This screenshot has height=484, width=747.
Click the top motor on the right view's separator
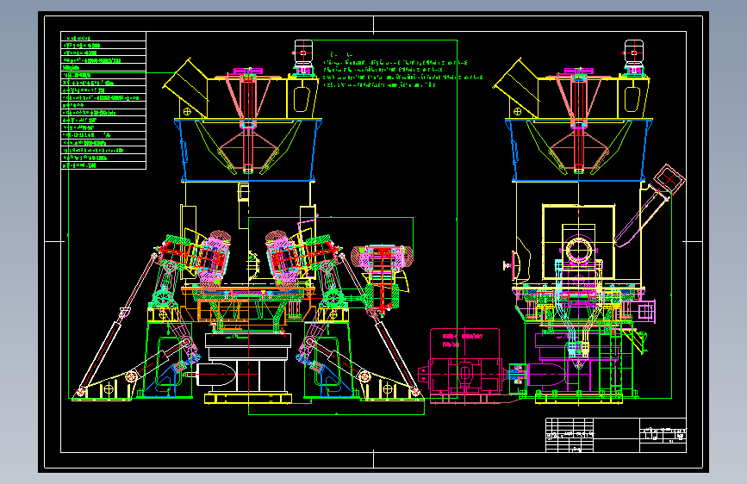(633, 58)
